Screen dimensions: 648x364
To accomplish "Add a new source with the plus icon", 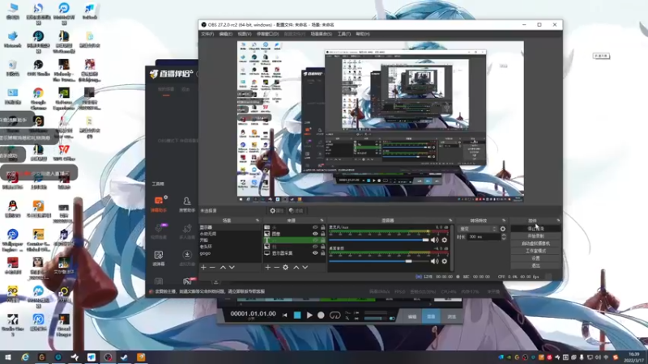I will [x=268, y=268].
